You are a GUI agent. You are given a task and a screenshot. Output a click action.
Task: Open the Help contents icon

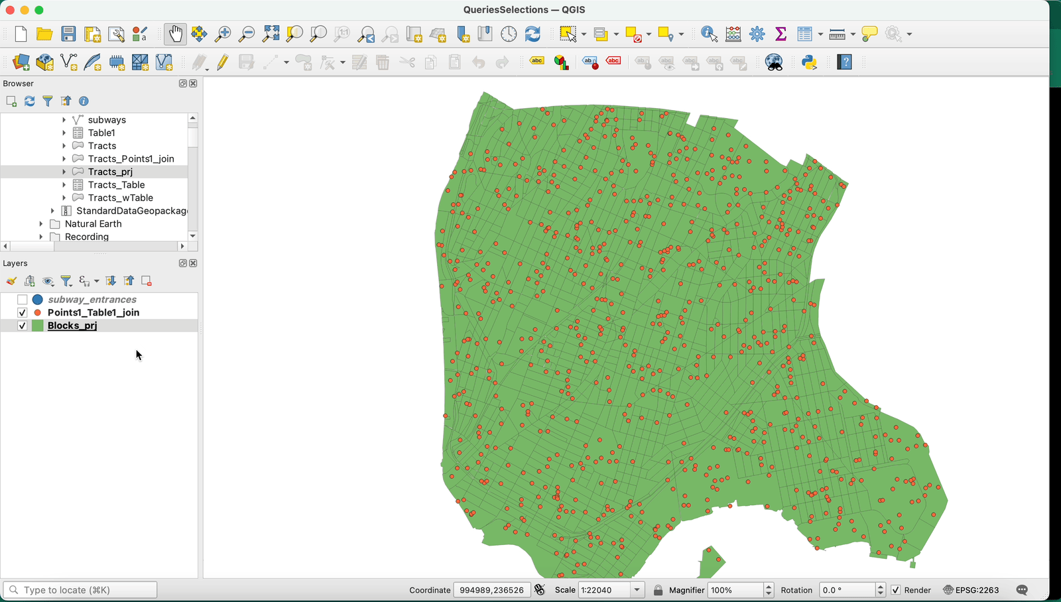[844, 62]
